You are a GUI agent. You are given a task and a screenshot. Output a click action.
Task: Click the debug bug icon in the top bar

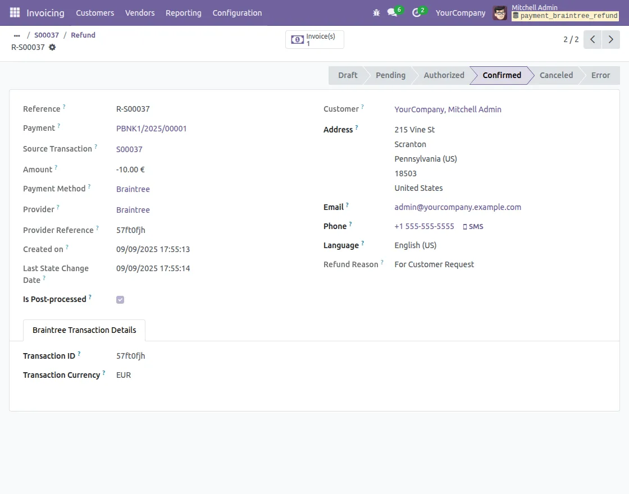376,12
